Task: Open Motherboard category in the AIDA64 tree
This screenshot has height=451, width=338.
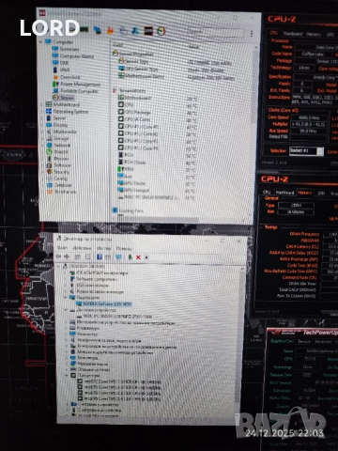Action: 67,104
